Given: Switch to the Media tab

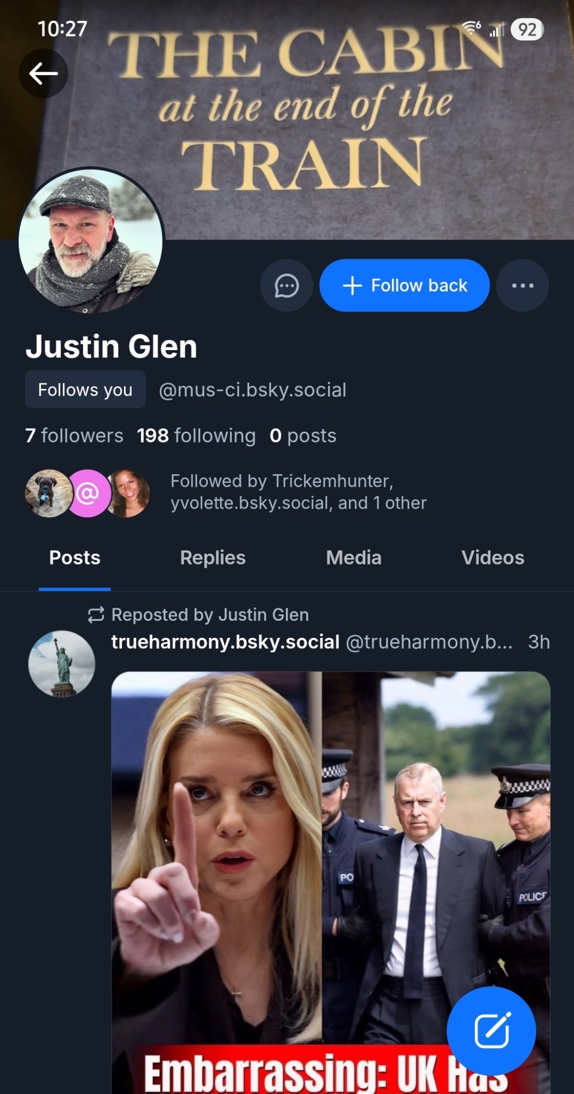Looking at the screenshot, I should [x=354, y=558].
